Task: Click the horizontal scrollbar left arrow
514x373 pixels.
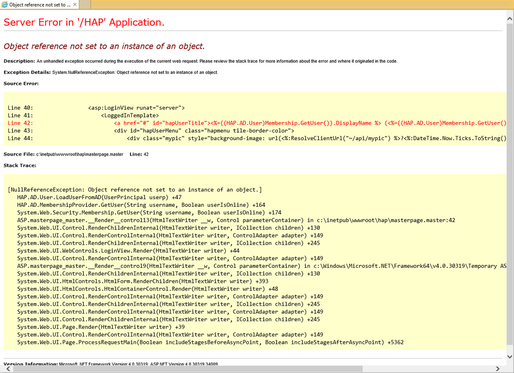Action: pos(8,369)
